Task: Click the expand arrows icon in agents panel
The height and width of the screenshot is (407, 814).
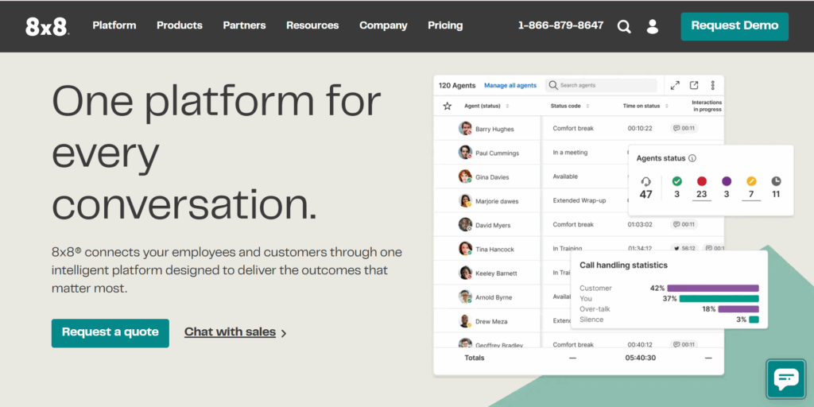Action: point(675,86)
